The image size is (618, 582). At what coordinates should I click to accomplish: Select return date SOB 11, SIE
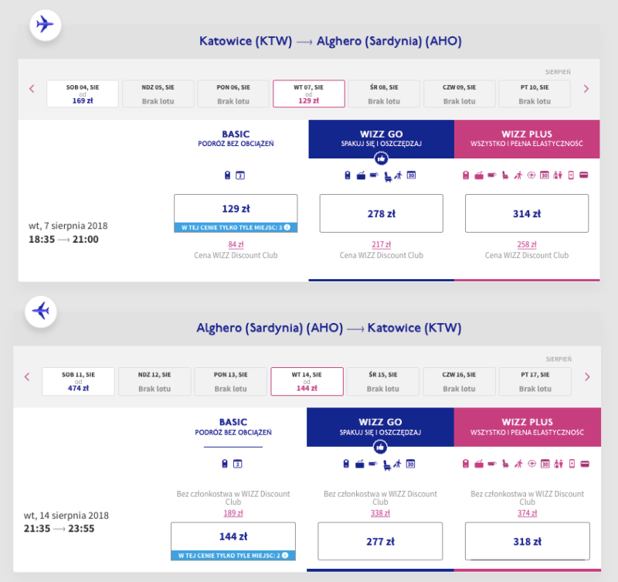tap(79, 381)
